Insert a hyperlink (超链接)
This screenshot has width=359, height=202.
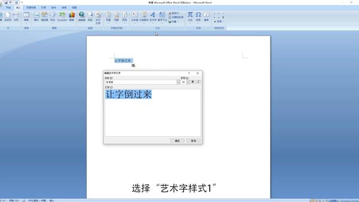[x=81, y=17]
